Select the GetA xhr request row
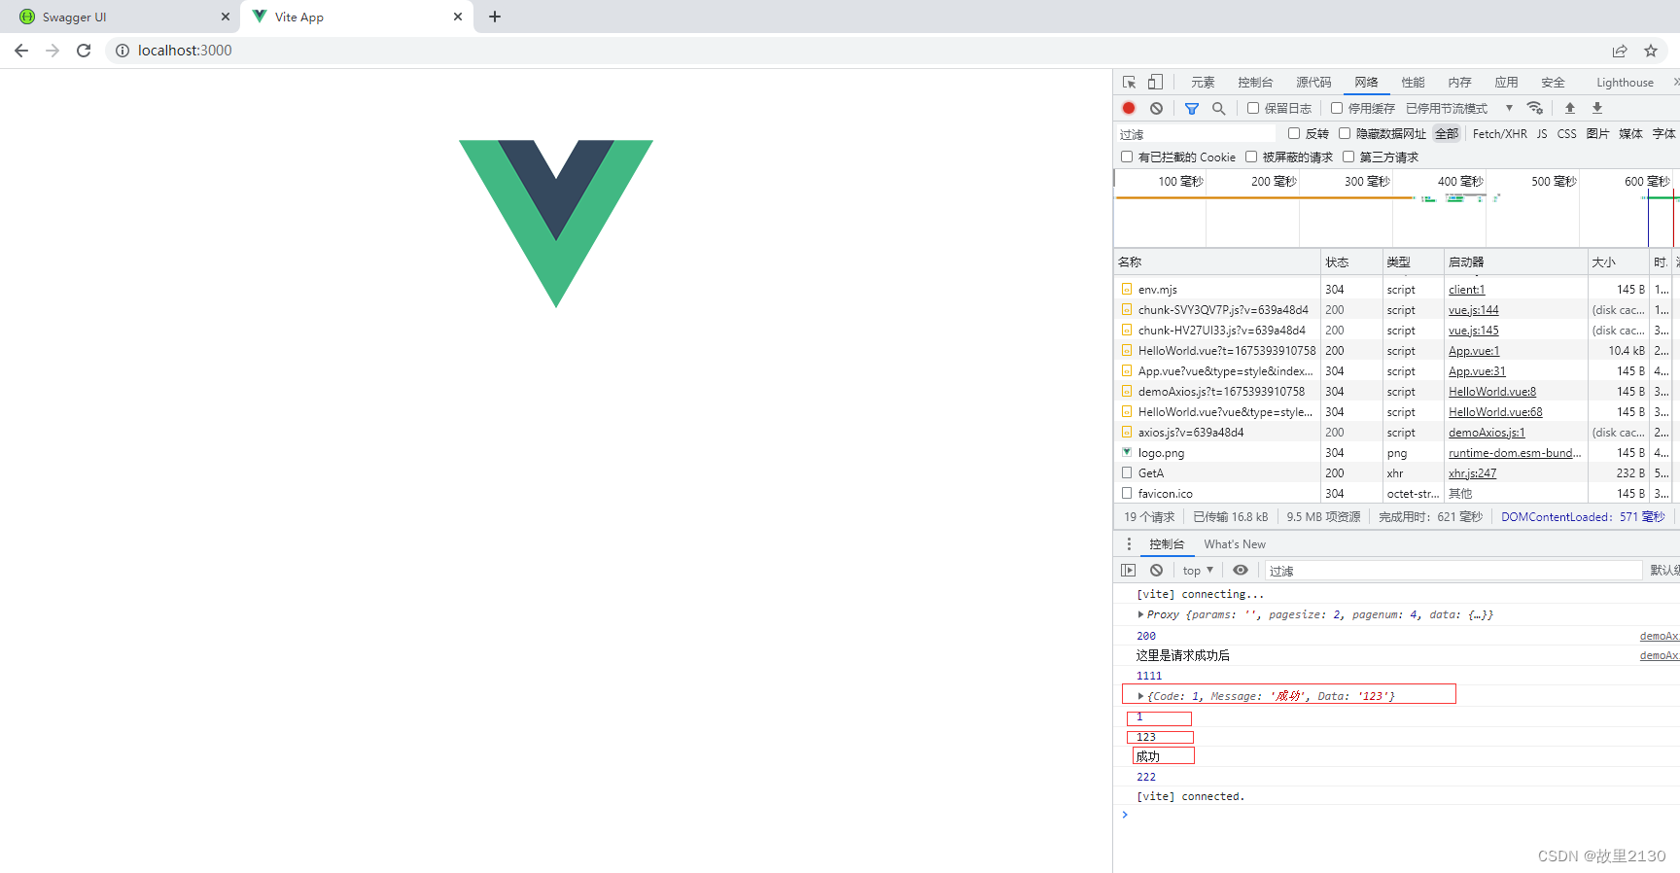 click(x=1396, y=473)
